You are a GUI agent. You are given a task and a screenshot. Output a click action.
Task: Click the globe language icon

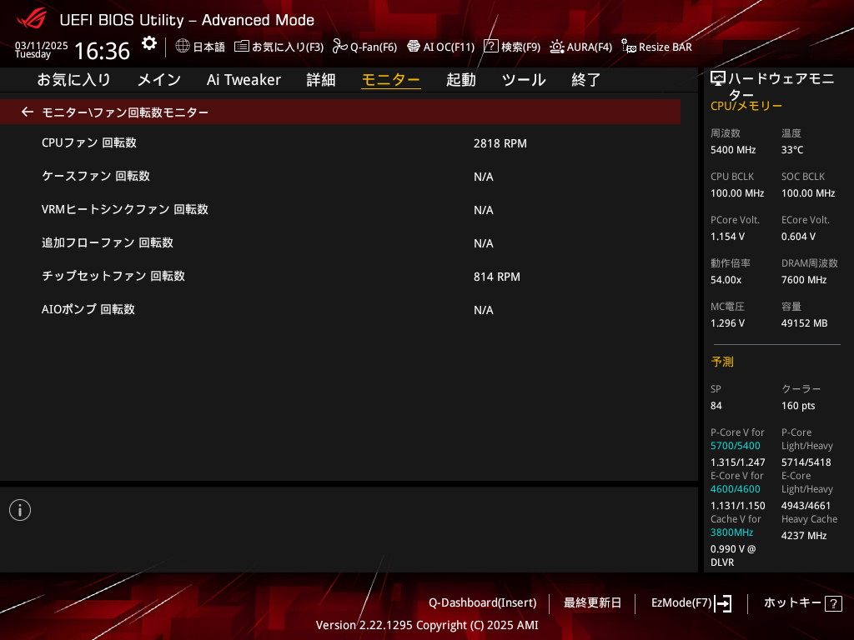(x=183, y=46)
